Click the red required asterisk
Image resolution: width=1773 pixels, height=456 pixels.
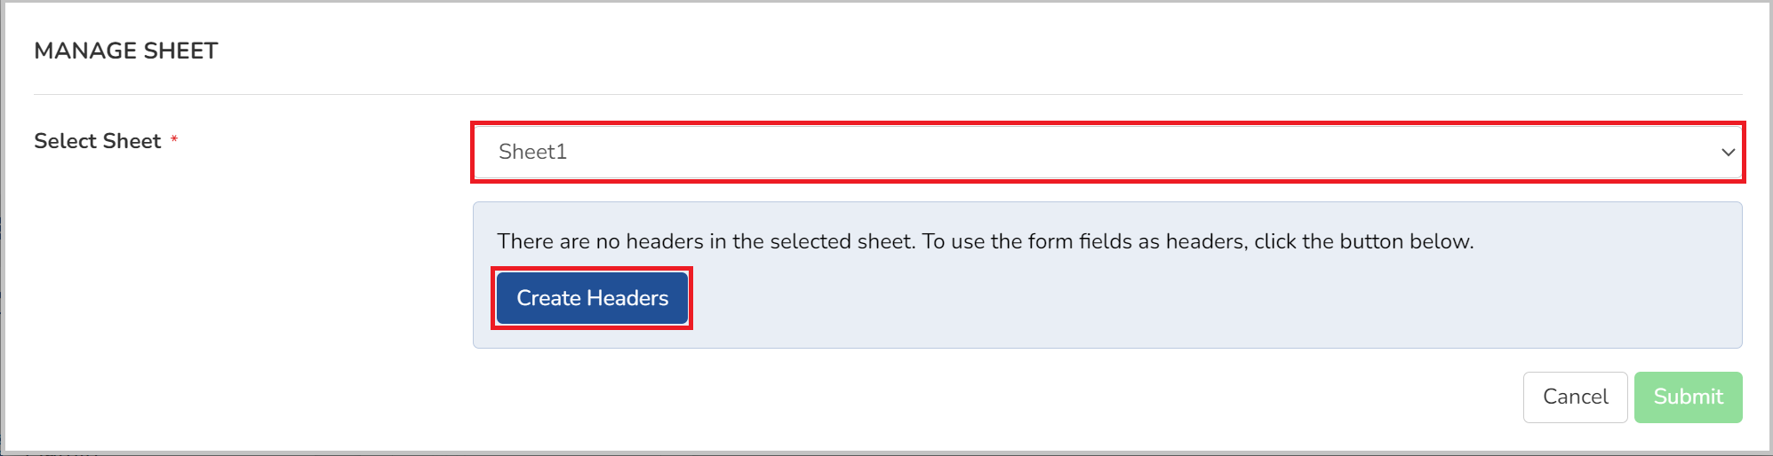(x=174, y=139)
